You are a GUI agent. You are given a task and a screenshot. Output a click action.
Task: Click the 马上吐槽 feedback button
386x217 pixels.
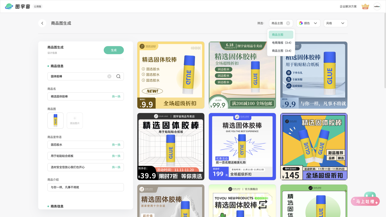tap(365, 201)
